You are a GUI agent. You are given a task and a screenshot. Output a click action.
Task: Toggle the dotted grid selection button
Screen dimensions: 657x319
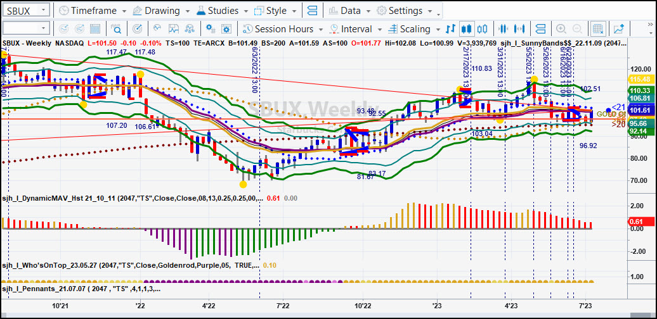(598, 29)
